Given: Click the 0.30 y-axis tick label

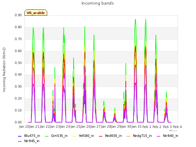Looking at the screenshot, I should (18, 86).
